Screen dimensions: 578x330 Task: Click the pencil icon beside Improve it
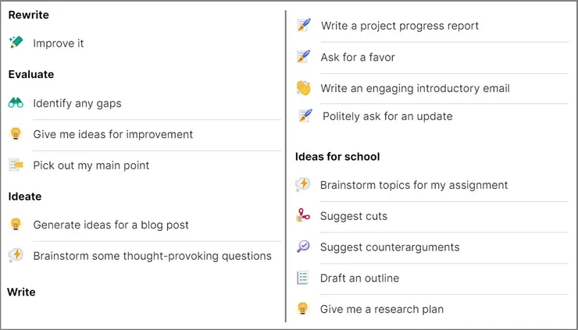point(16,43)
